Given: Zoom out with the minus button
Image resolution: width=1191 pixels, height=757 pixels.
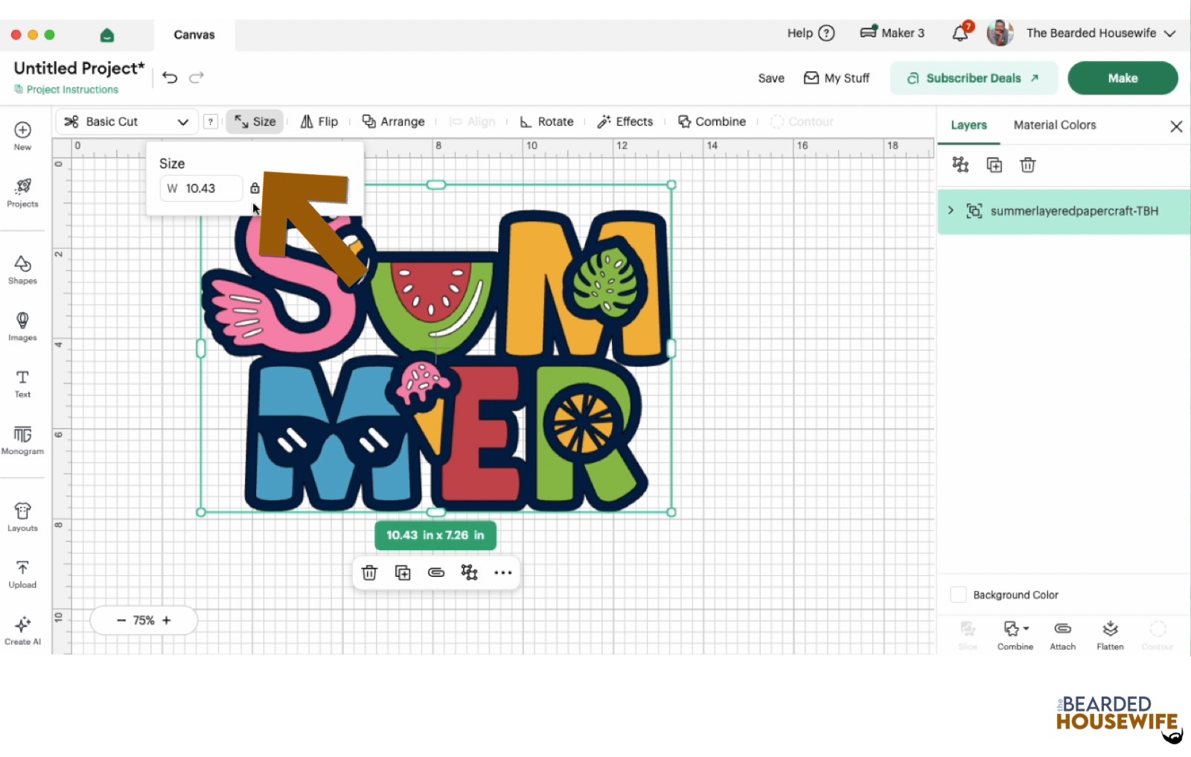Looking at the screenshot, I should tap(121, 620).
